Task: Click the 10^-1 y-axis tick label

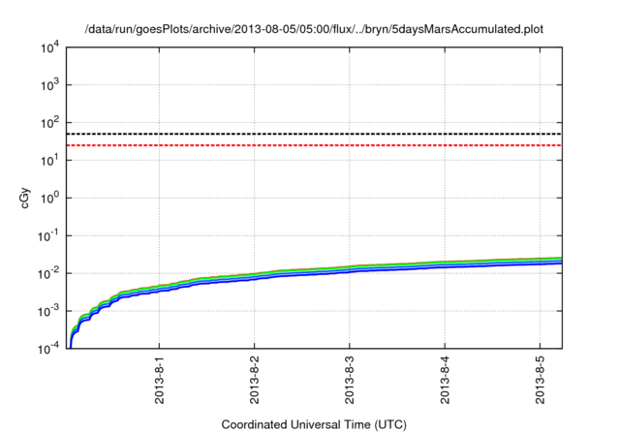Action: click(x=48, y=235)
